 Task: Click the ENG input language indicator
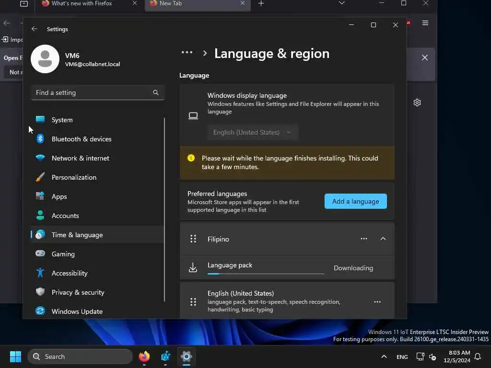402,356
